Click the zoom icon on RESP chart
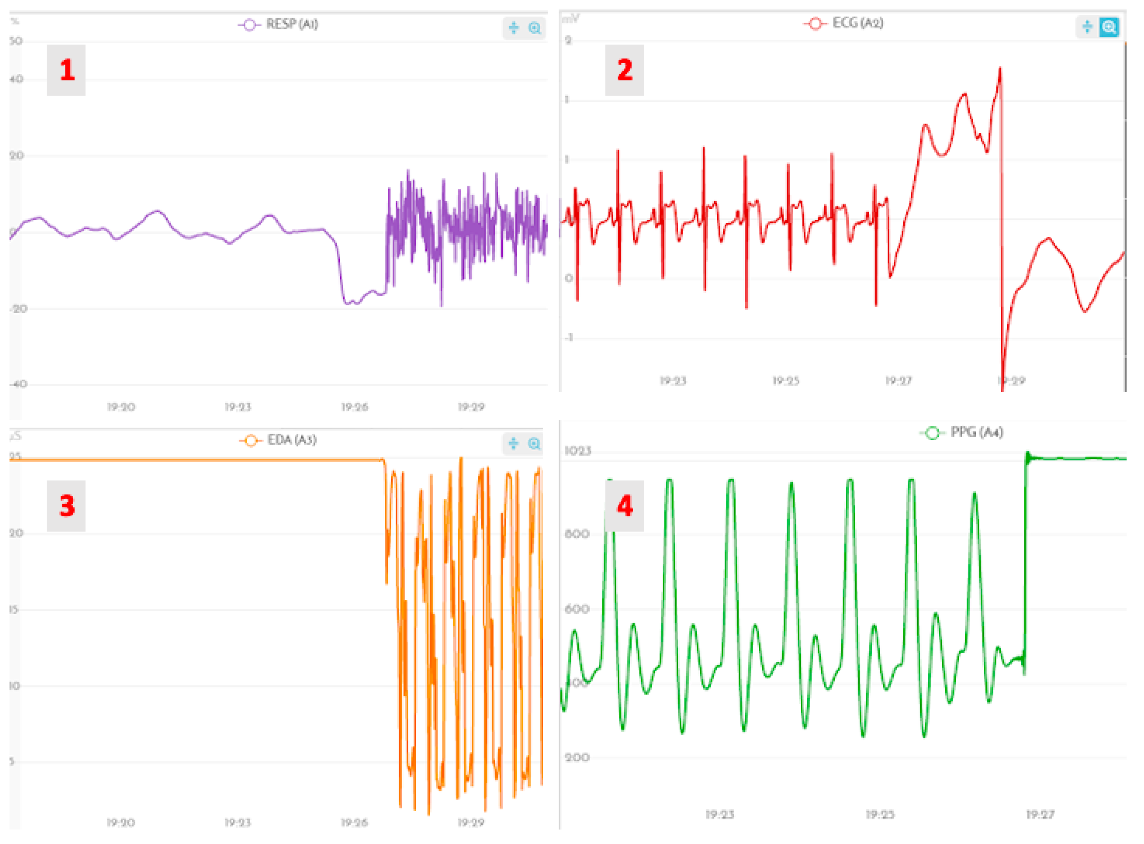 (535, 28)
